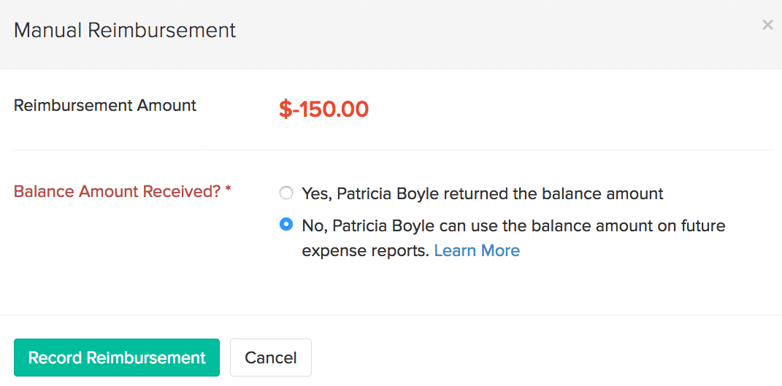Click the Balance Amount Received? label

[x=118, y=192]
